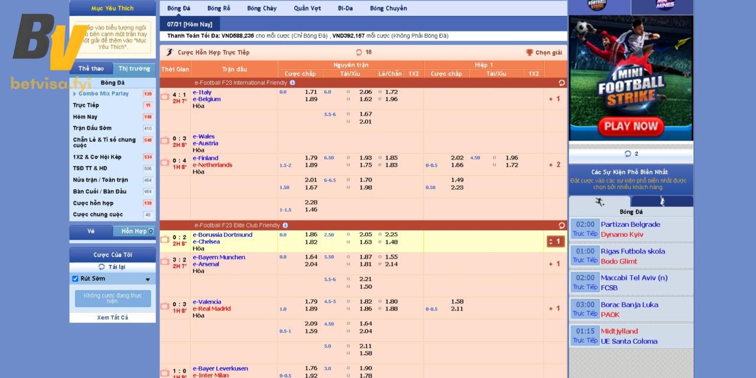Expand more bets for e-Borussia Dortmund match

[555, 241]
